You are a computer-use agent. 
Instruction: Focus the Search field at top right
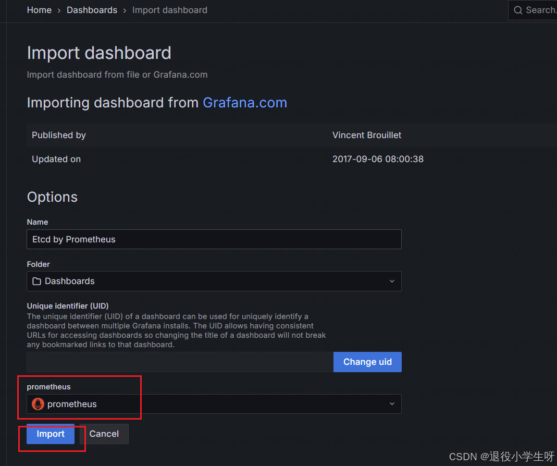click(x=533, y=10)
